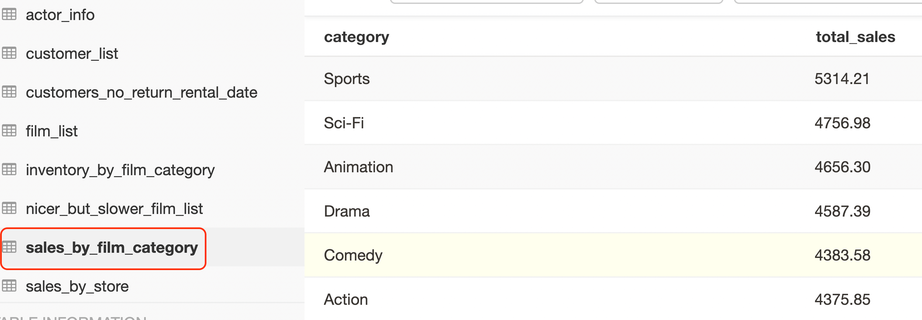922x320 pixels.
Task: Open the customer_list view
Action: (x=72, y=53)
